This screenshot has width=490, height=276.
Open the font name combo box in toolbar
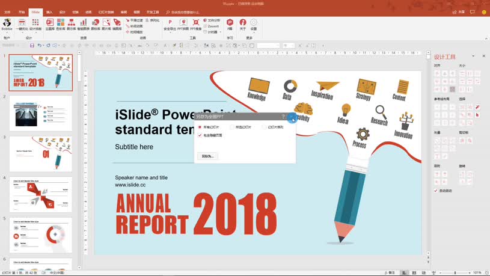[x=268, y=46]
